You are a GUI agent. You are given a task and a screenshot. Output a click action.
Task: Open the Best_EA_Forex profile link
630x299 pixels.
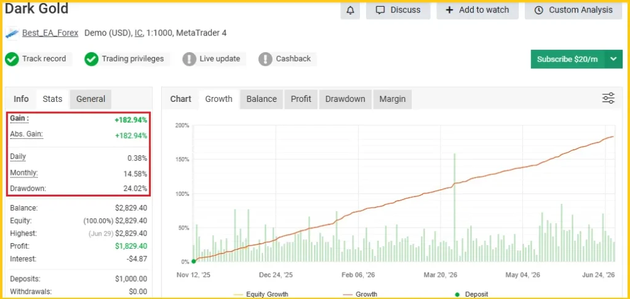50,33
